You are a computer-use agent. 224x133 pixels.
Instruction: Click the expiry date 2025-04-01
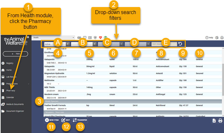click(62, 98)
